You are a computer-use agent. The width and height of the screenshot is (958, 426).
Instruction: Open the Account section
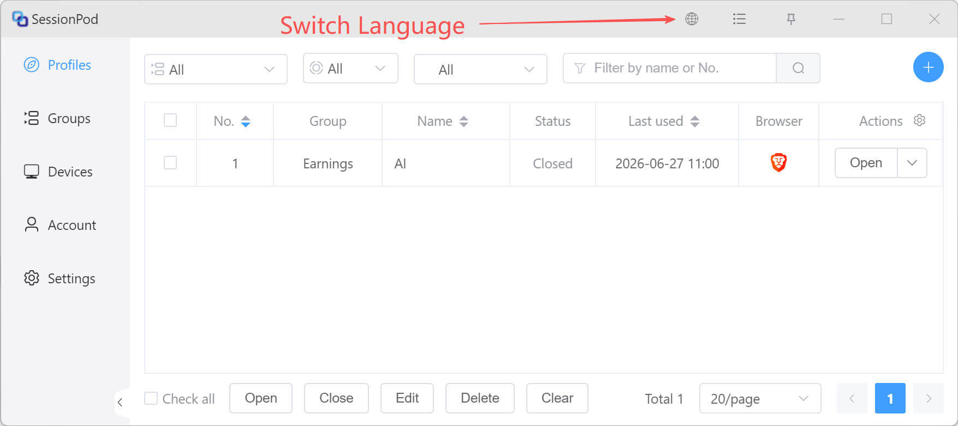(60, 225)
